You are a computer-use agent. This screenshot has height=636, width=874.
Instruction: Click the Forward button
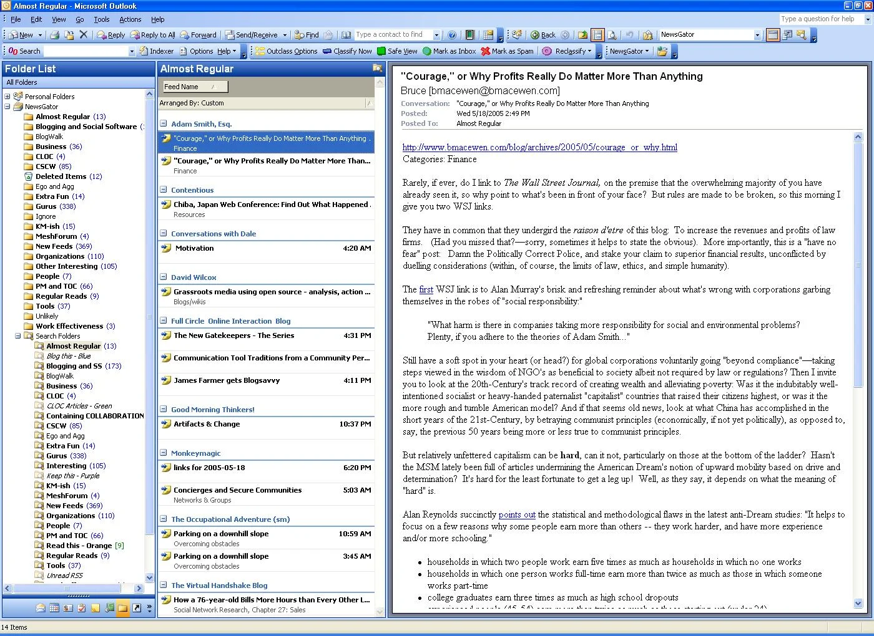198,35
